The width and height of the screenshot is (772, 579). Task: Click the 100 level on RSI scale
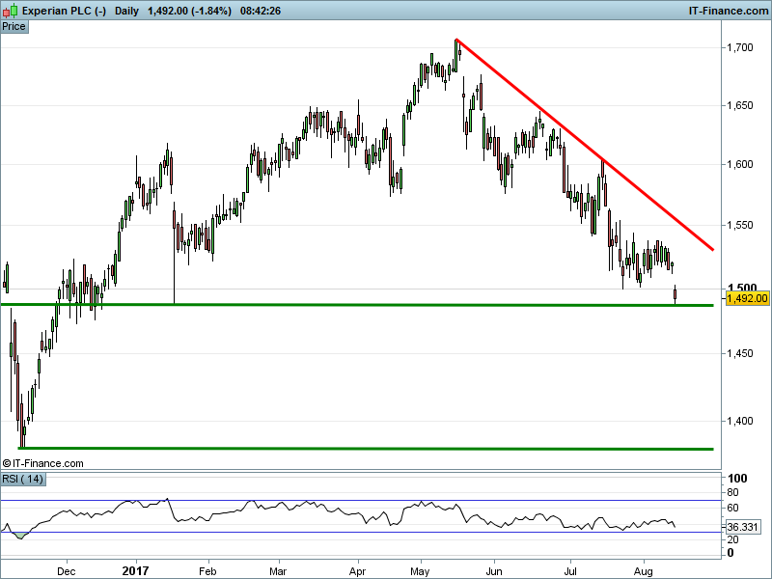[737, 479]
